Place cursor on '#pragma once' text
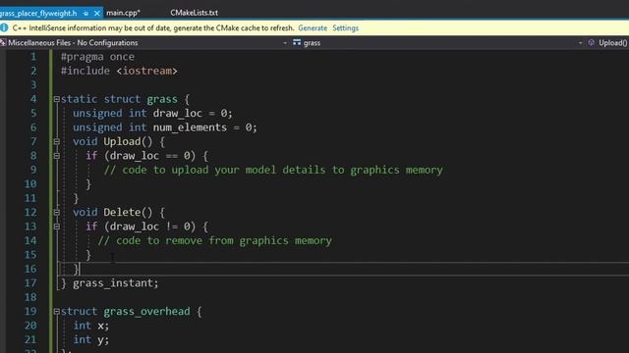Screen dimensions: 629x353 [97, 57]
